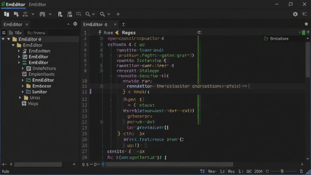Click the pin icon at editor top-right
This screenshot has height=175, width=311.
(x=306, y=24)
